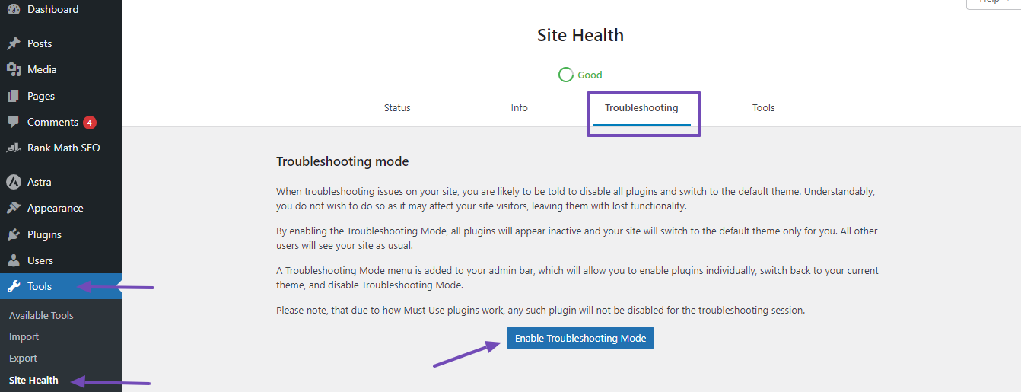The width and height of the screenshot is (1021, 392).
Task: Click the Users person icon
Action: tap(14, 260)
